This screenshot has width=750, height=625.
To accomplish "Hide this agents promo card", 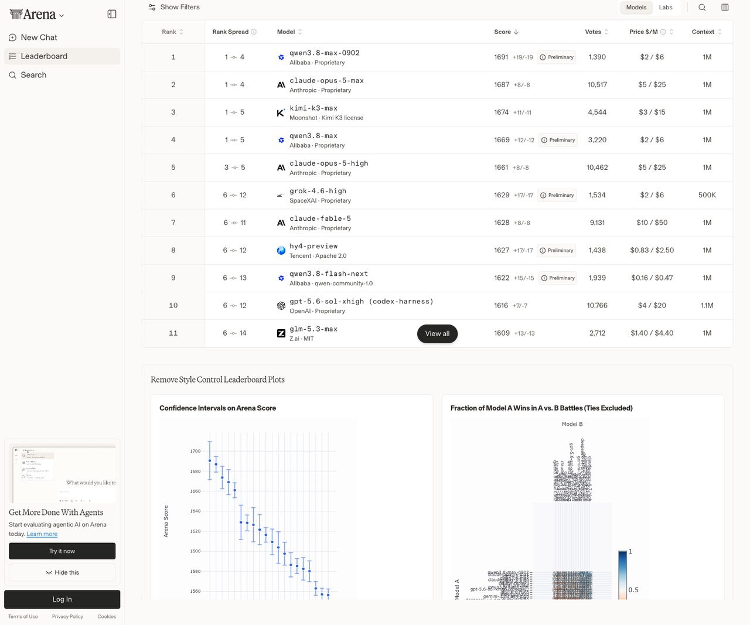I will [62, 572].
